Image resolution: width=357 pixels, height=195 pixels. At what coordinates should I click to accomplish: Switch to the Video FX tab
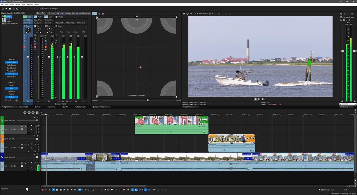65,107
